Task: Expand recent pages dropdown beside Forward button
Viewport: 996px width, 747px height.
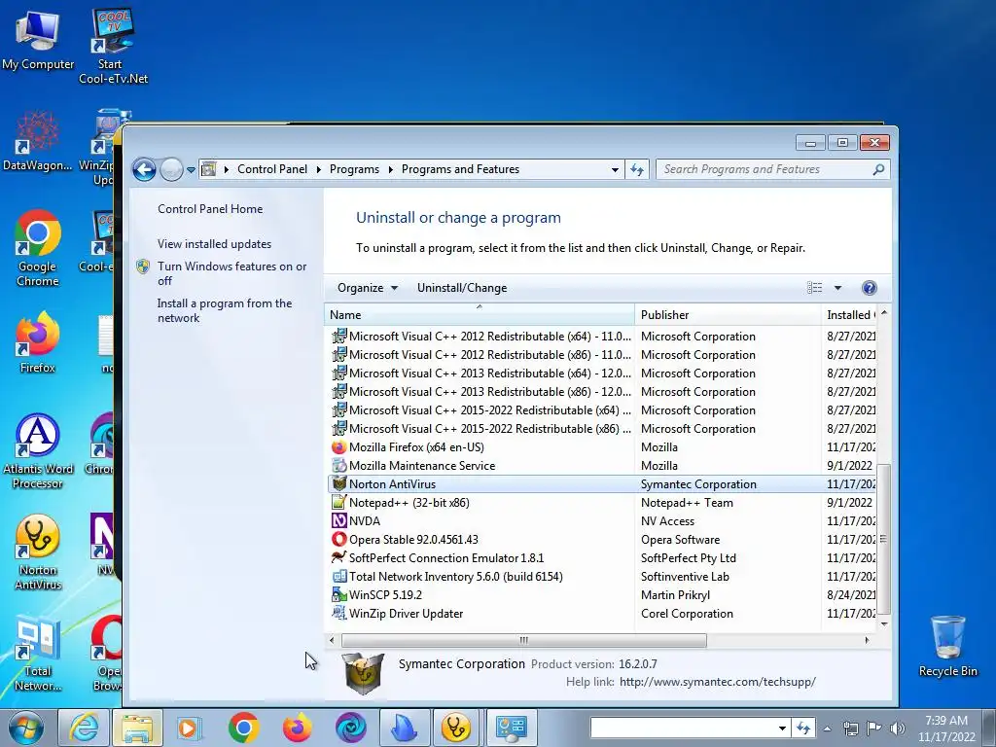Action: [x=191, y=169]
